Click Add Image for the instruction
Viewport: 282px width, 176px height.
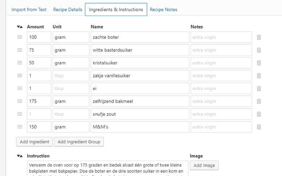click(x=204, y=165)
